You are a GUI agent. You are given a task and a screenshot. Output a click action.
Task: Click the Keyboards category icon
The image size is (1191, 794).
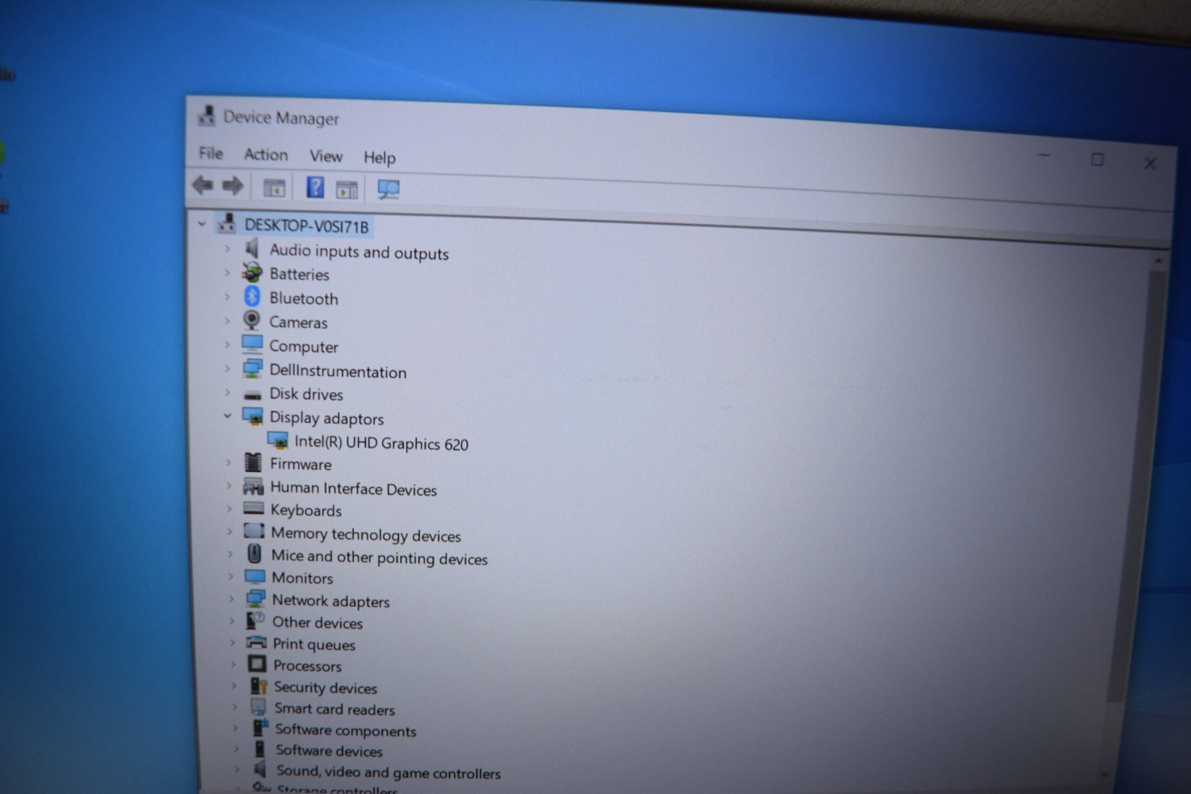click(x=254, y=508)
